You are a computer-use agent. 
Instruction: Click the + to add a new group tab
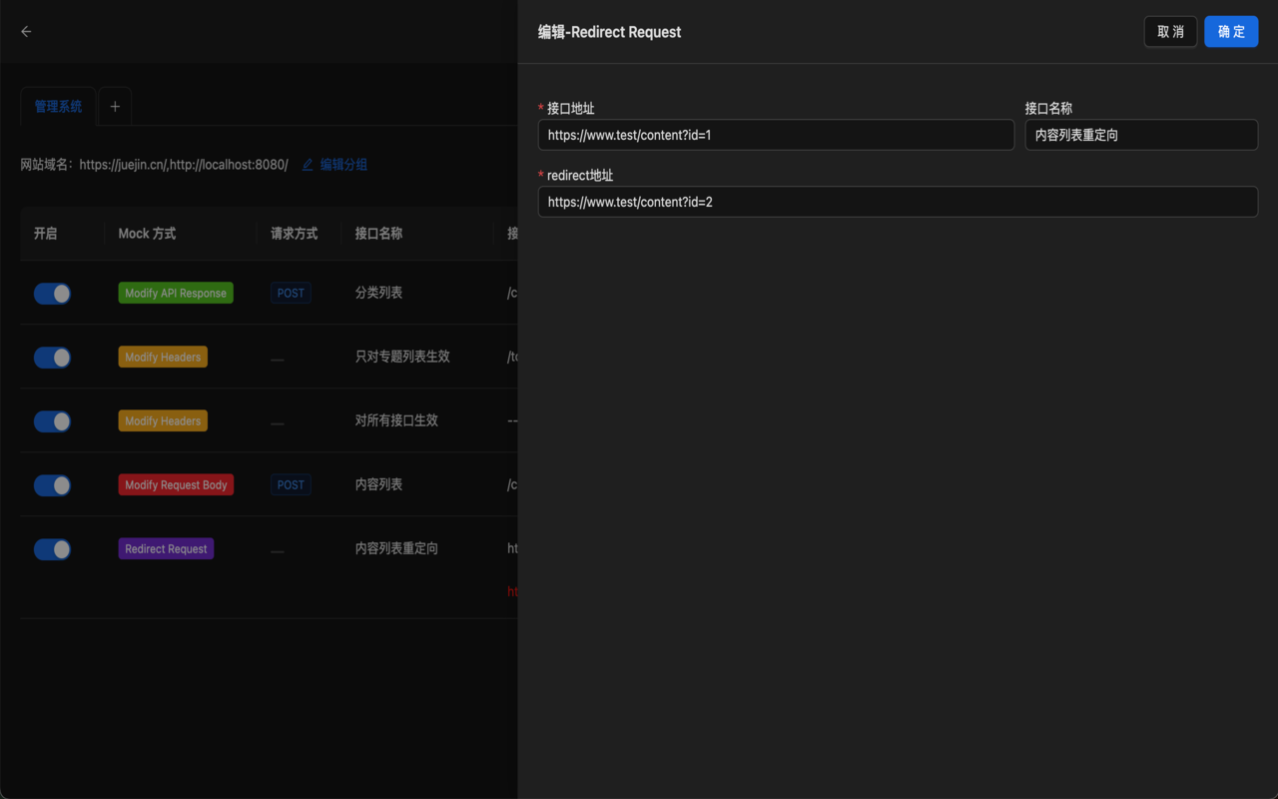pos(114,106)
